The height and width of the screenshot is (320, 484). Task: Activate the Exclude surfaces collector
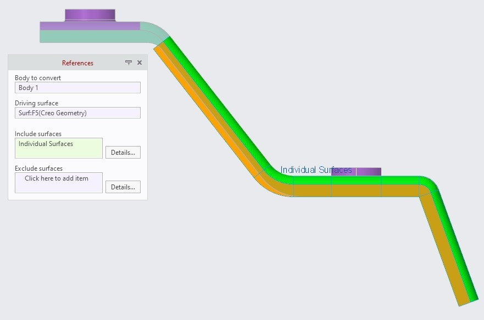tap(59, 183)
